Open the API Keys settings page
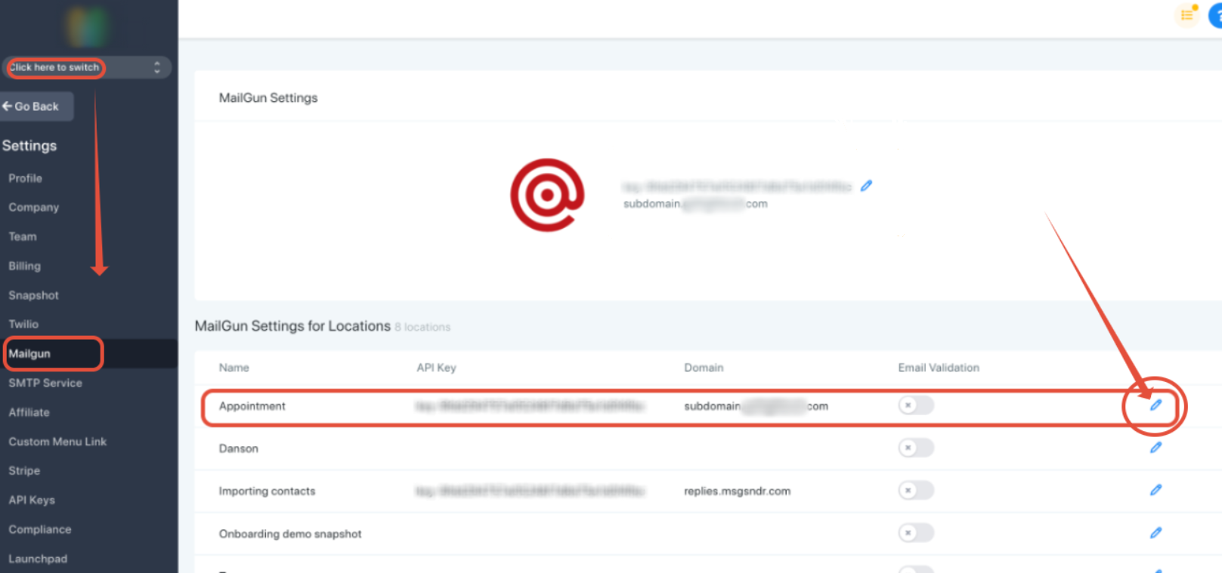1222x573 pixels. (x=32, y=500)
